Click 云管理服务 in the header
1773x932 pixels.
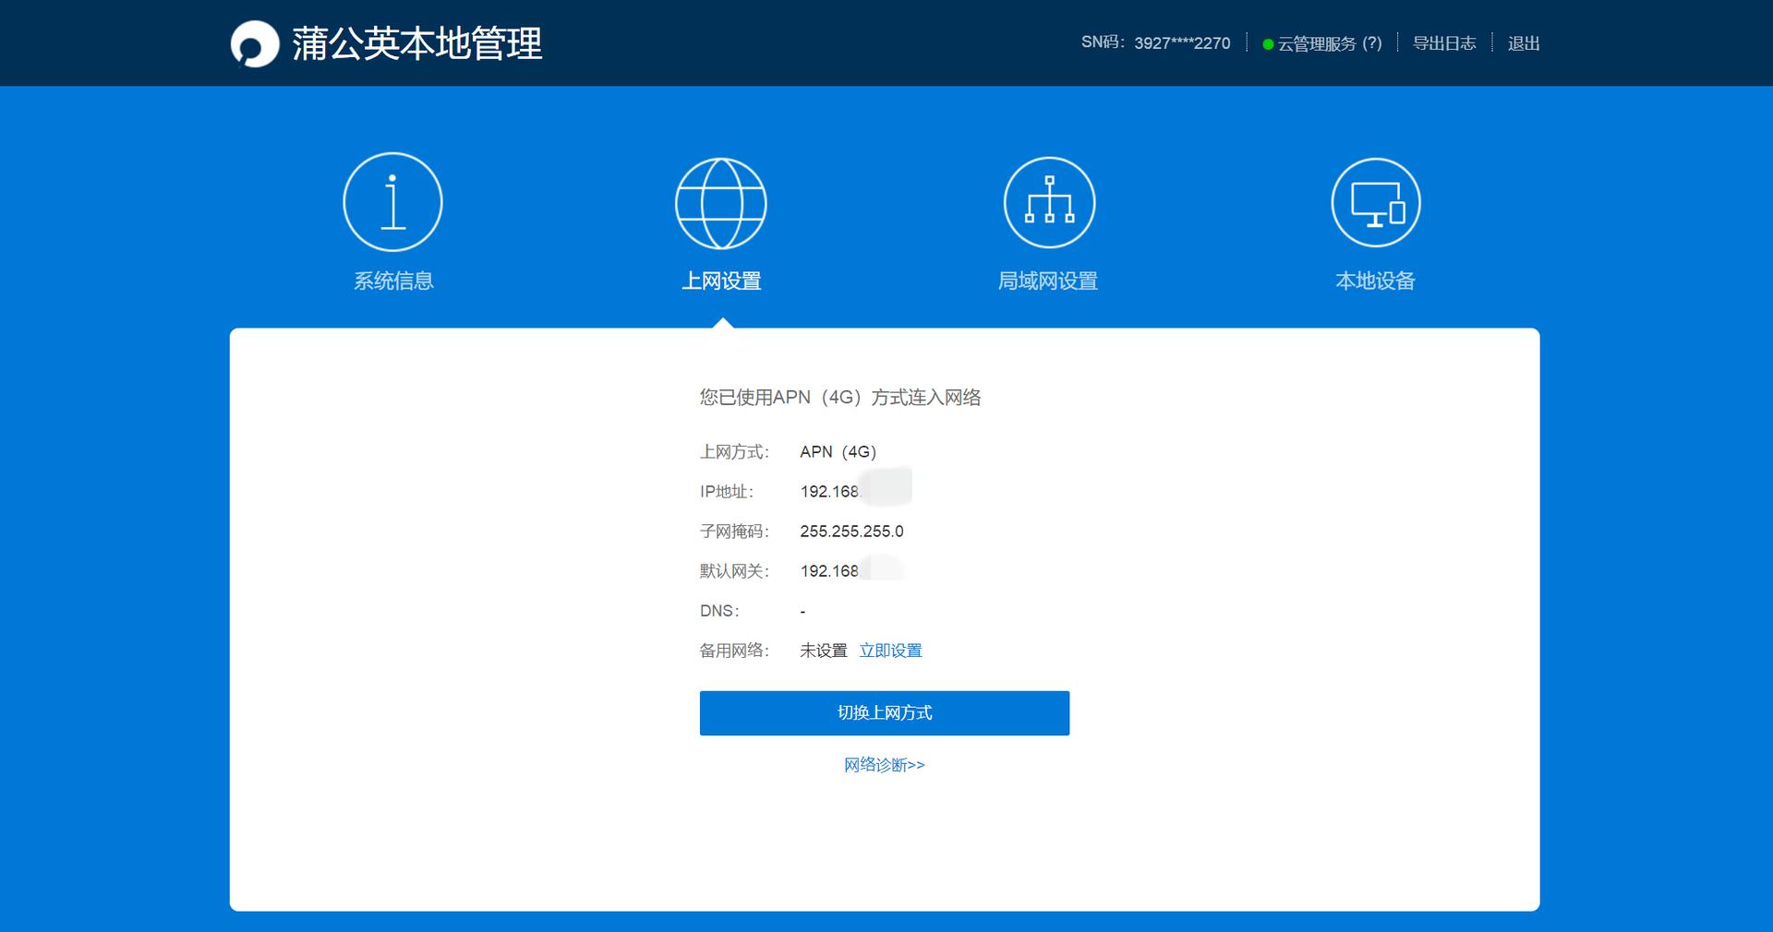1319,42
